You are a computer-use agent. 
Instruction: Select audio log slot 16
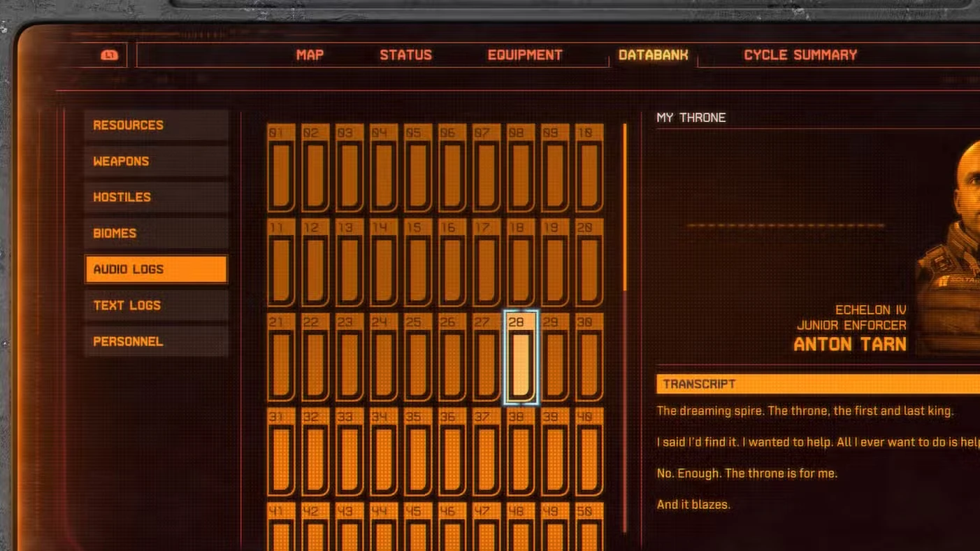(452, 263)
